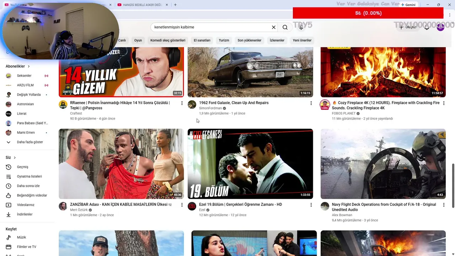Open the account avatar menu

point(440,27)
